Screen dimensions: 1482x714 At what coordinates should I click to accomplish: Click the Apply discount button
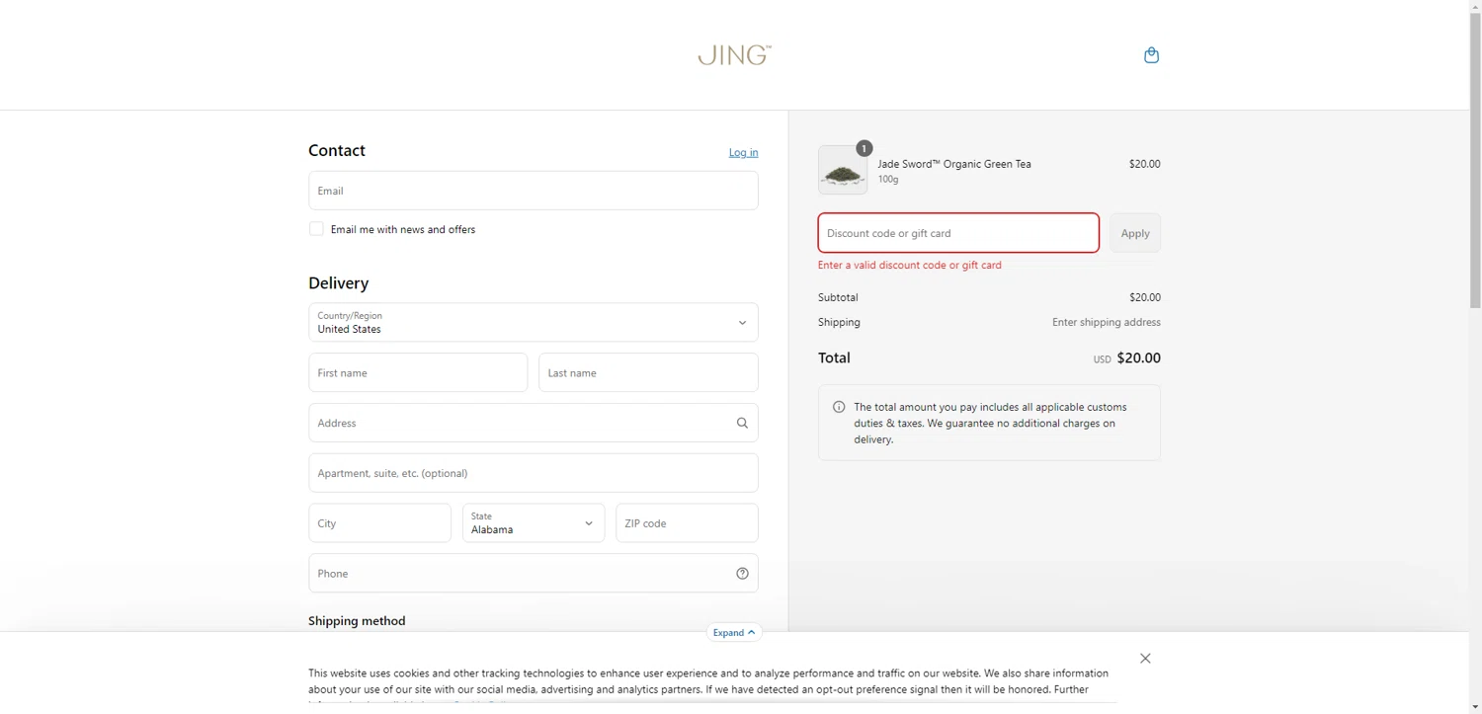(1135, 233)
